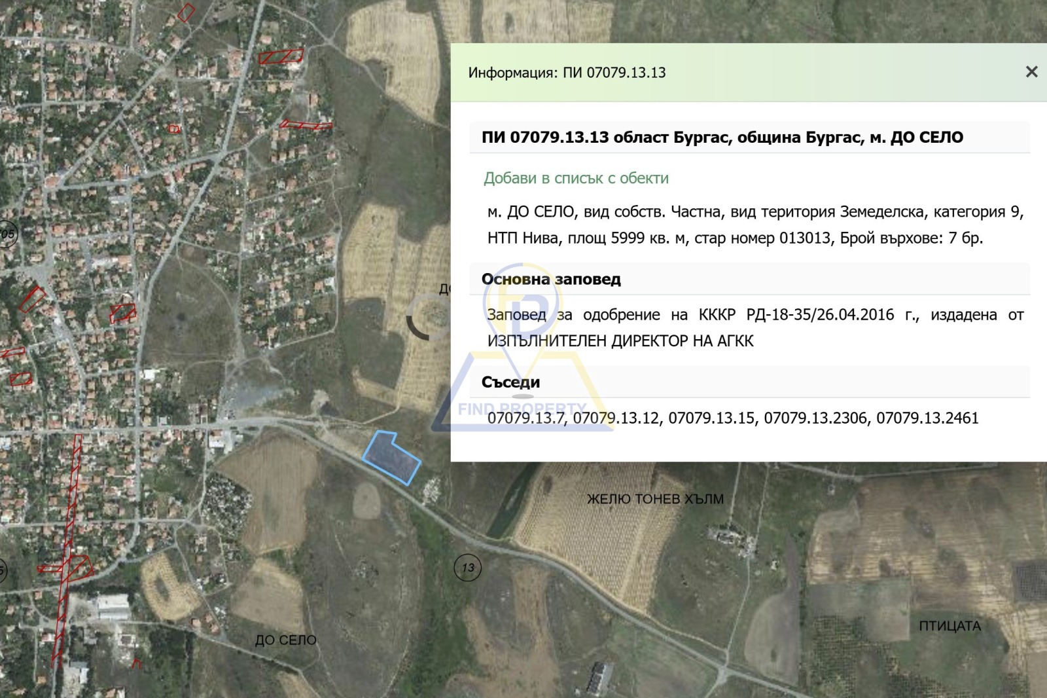Click neighbor parcel 07079.13.2461
This screenshot has height=698, width=1047.
click(927, 418)
